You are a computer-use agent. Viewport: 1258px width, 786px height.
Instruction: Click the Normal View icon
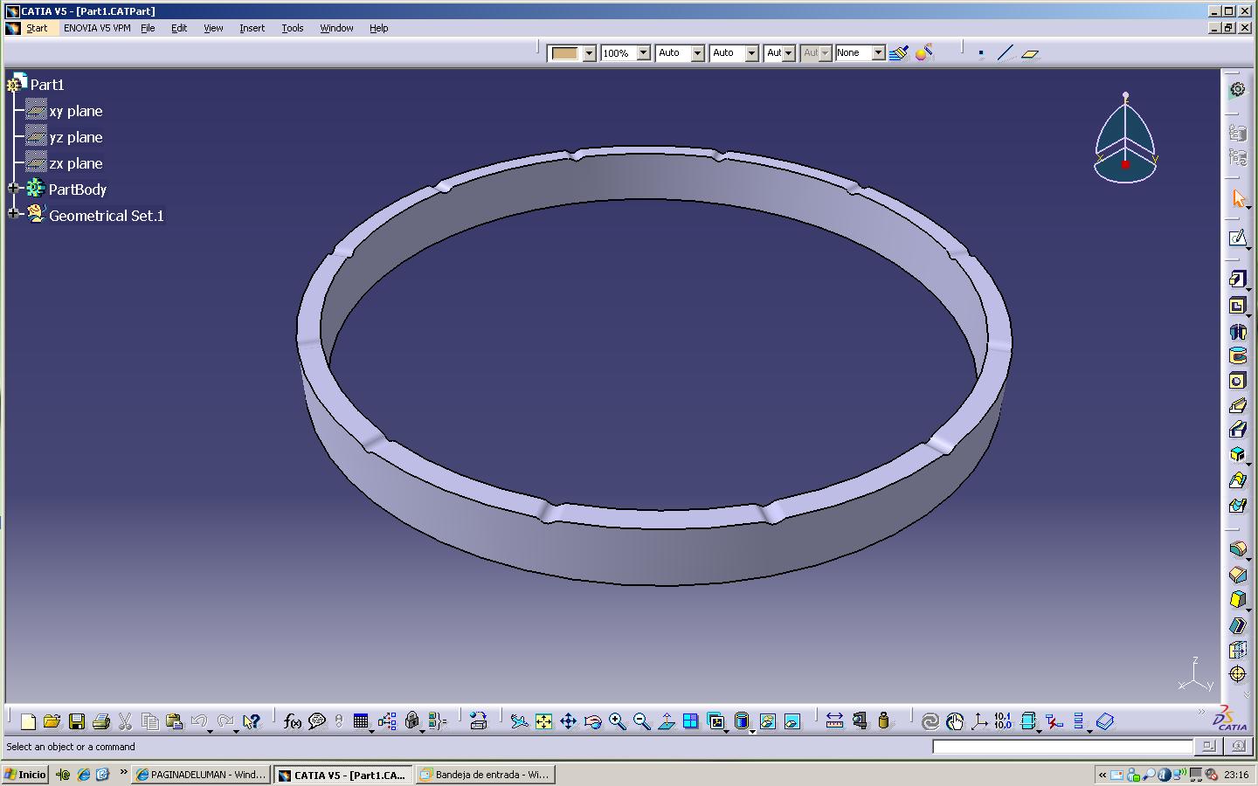[666, 721]
